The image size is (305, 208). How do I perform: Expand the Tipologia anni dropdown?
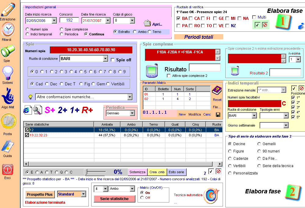286,116
